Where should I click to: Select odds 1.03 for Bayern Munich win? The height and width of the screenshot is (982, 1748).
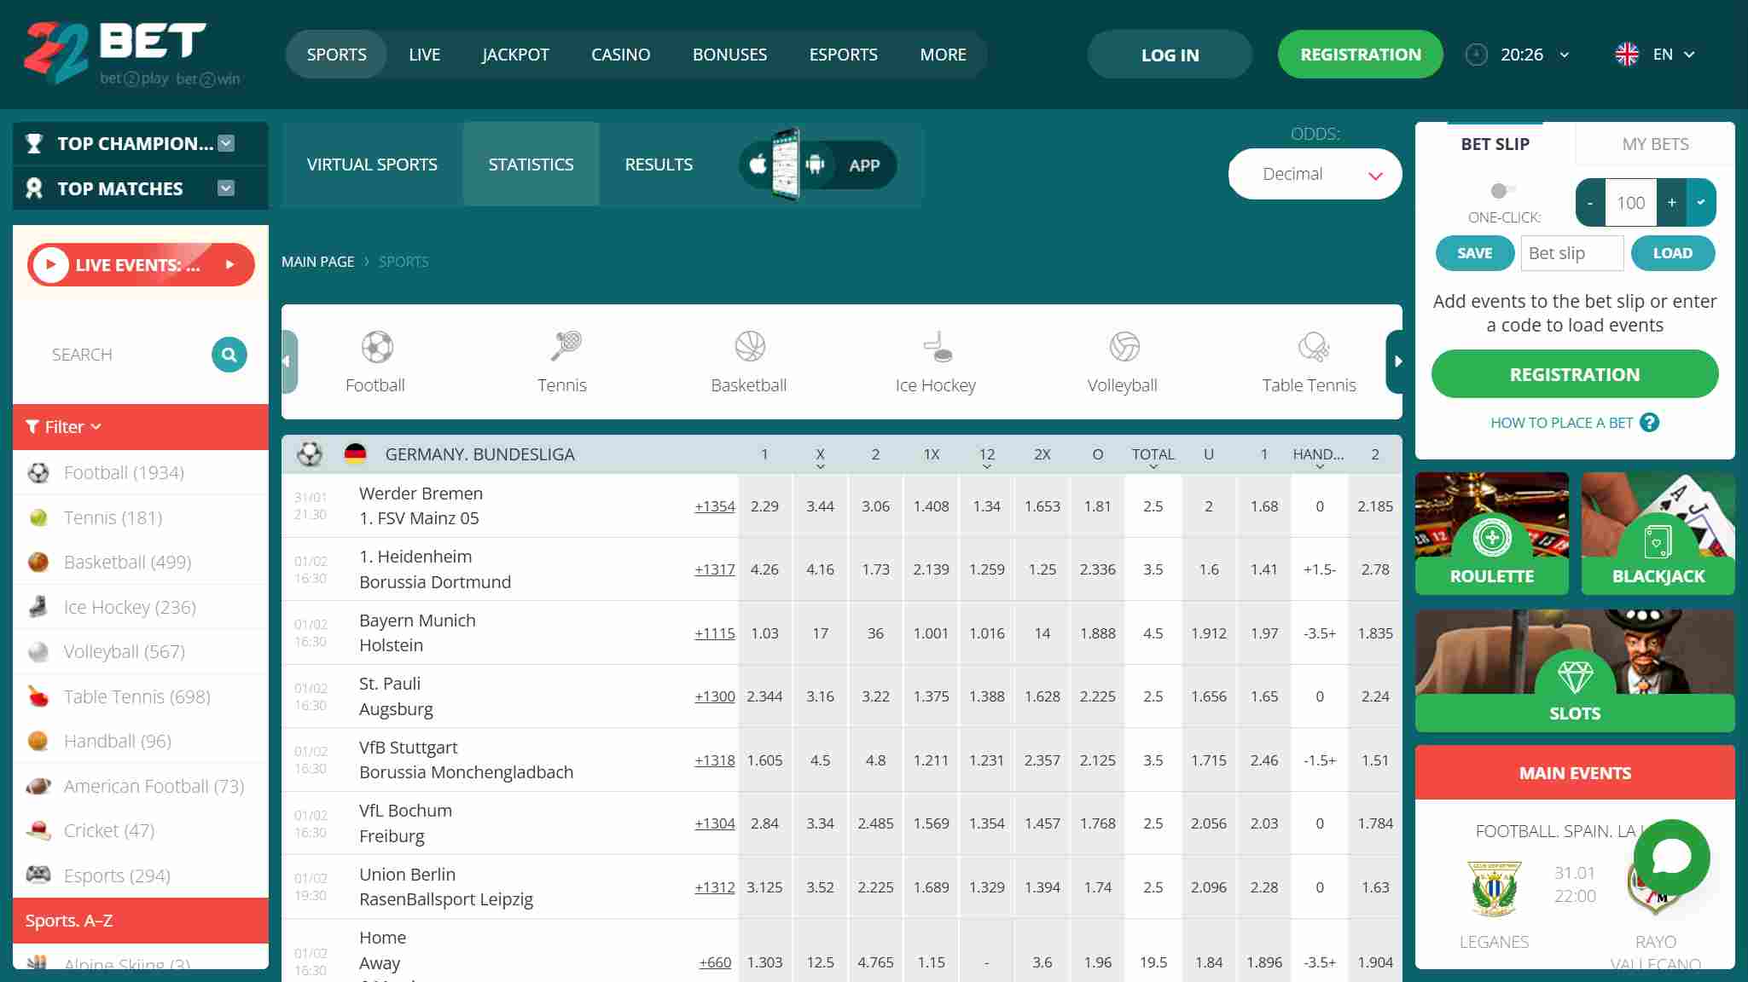tap(765, 633)
